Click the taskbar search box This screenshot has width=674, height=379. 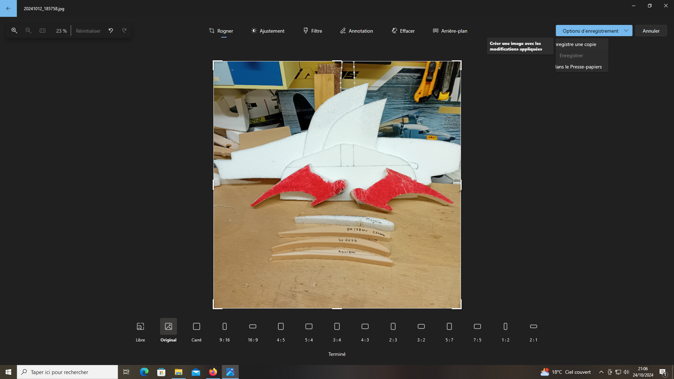point(67,372)
